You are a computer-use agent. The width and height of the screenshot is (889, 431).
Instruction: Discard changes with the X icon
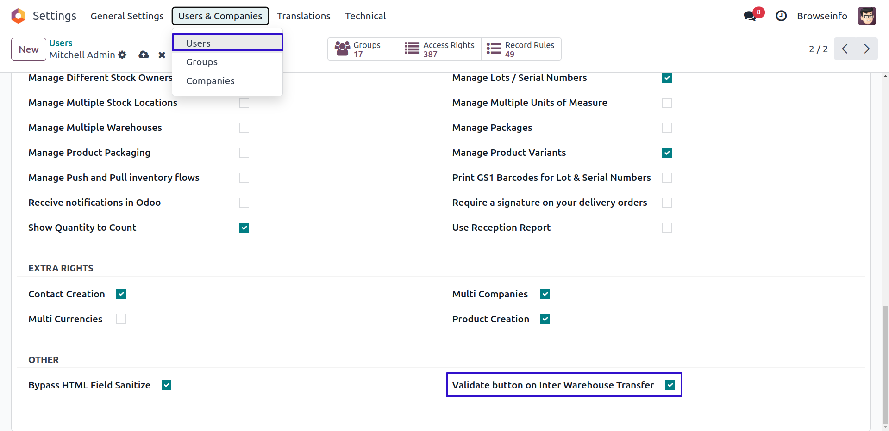click(x=162, y=55)
